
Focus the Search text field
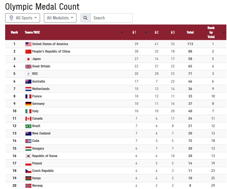pos(111,18)
